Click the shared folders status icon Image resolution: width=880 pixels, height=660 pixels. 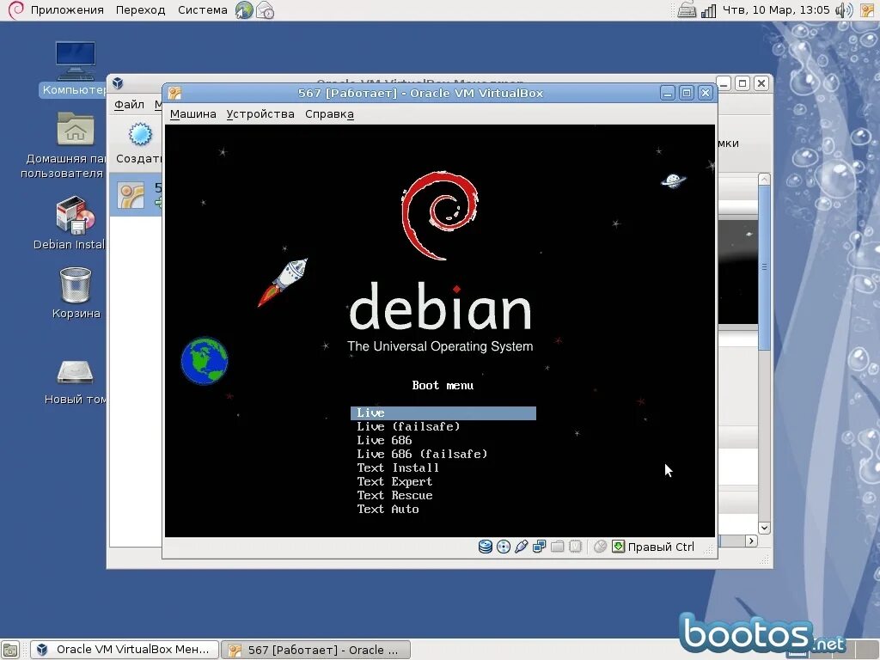(557, 546)
